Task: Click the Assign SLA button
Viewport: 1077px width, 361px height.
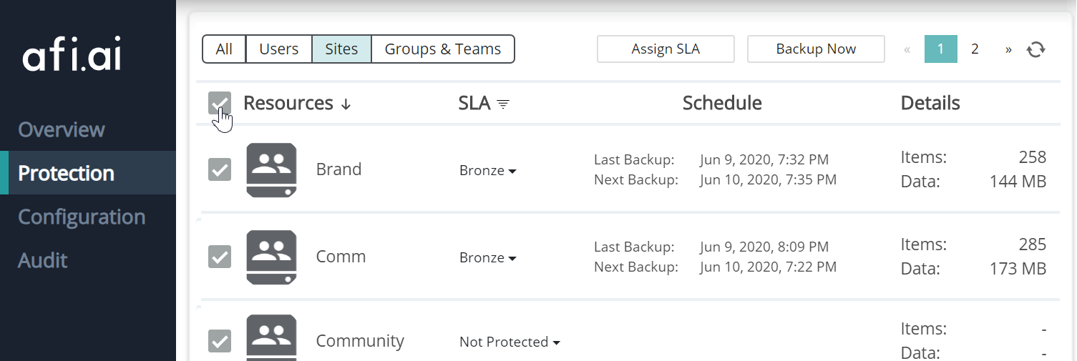Action: tap(666, 49)
